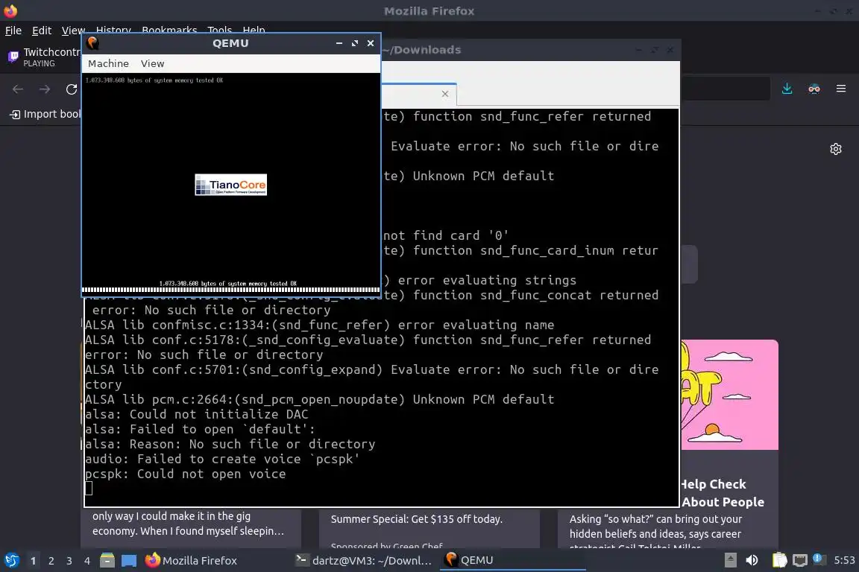859x572 pixels.
Task: Open the taskbar start menu launcher
Action: [x=11, y=561]
